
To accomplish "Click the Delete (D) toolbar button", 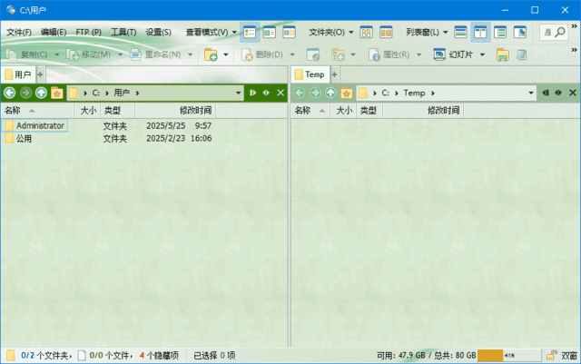I will (262, 54).
